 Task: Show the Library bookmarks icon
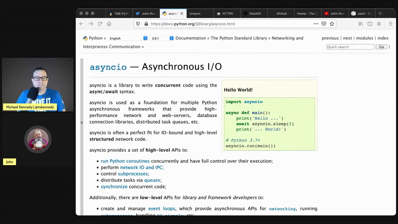point(361,24)
